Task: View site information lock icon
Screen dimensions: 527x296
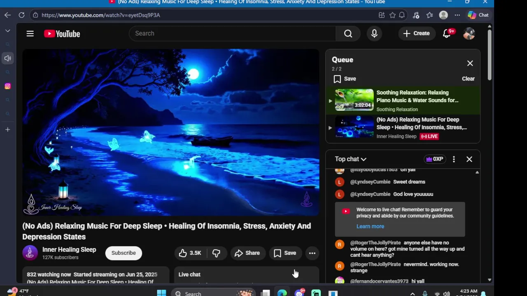Action: tap(35, 15)
